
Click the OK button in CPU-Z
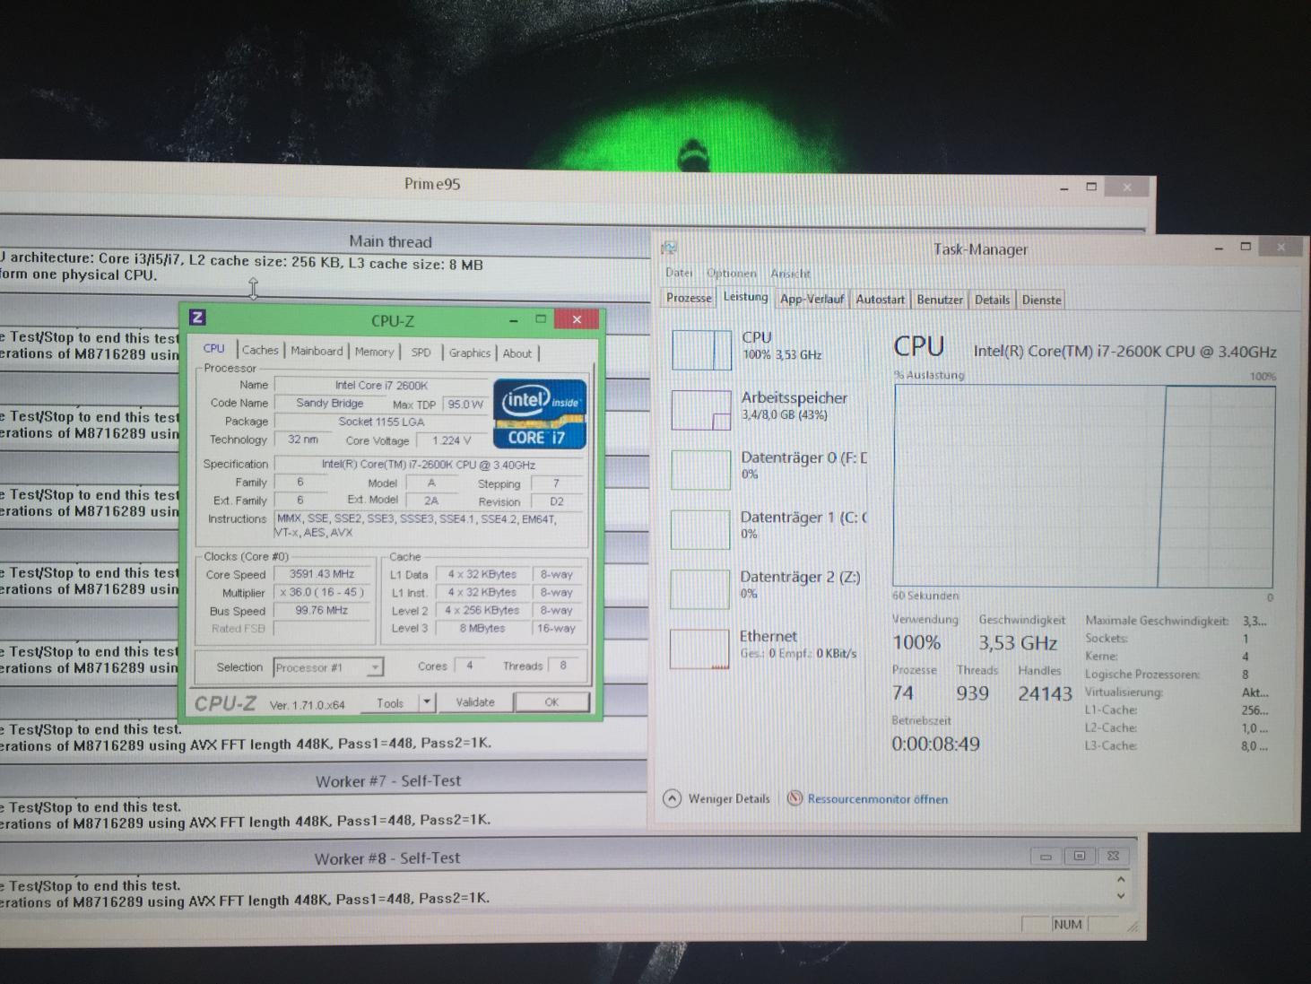pyautogui.click(x=551, y=702)
